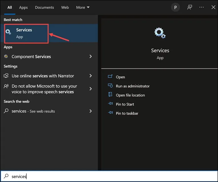Open the three-dot options menu

tap(202, 7)
